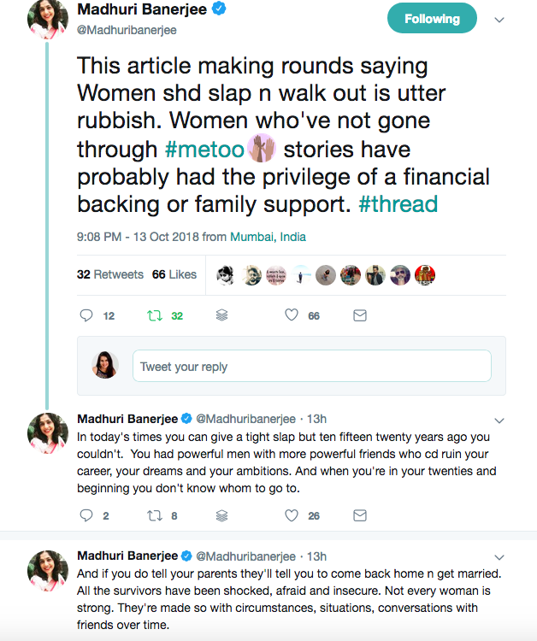Image resolution: width=537 pixels, height=641 pixels.
Task: Focus the 'Tweet your reply' field
Action: [312, 367]
